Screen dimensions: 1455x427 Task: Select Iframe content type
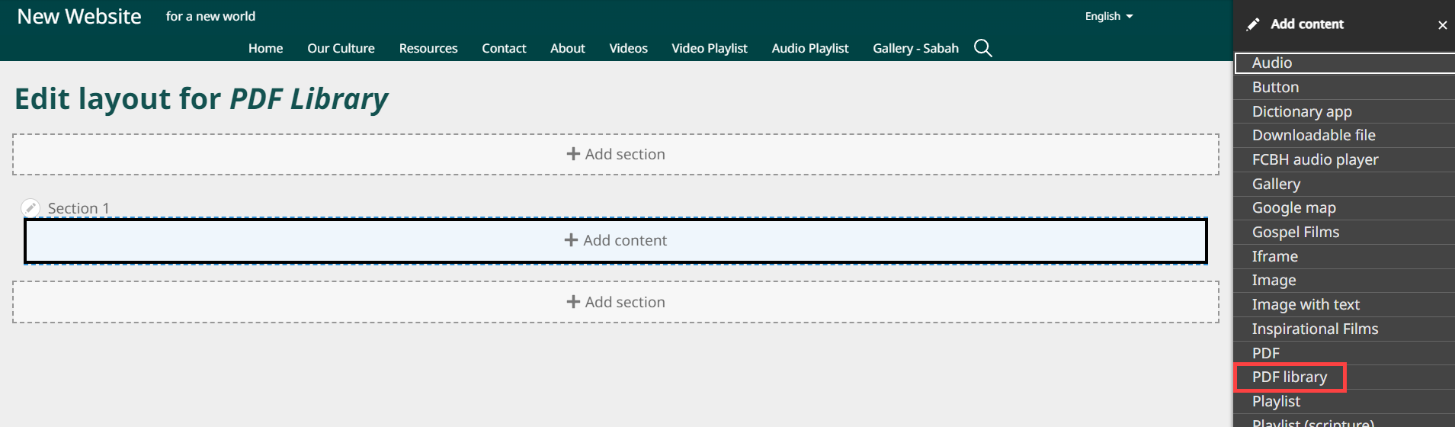pyautogui.click(x=1344, y=256)
